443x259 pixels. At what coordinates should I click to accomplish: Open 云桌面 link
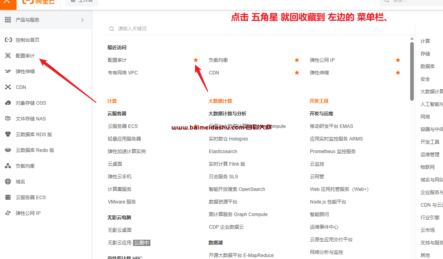tap(115, 164)
